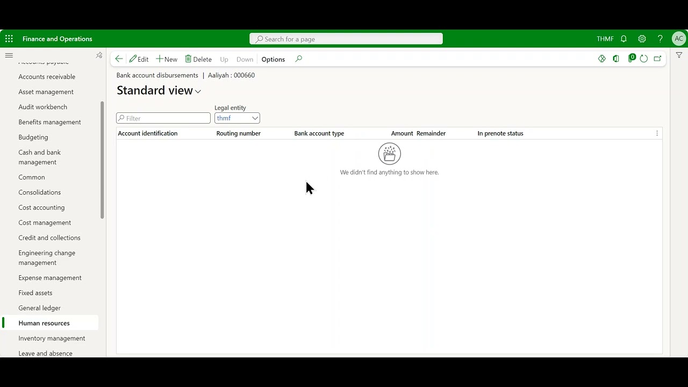Open Fixed assets module
Viewport: 688px width, 387px height.
pyautogui.click(x=35, y=293)
